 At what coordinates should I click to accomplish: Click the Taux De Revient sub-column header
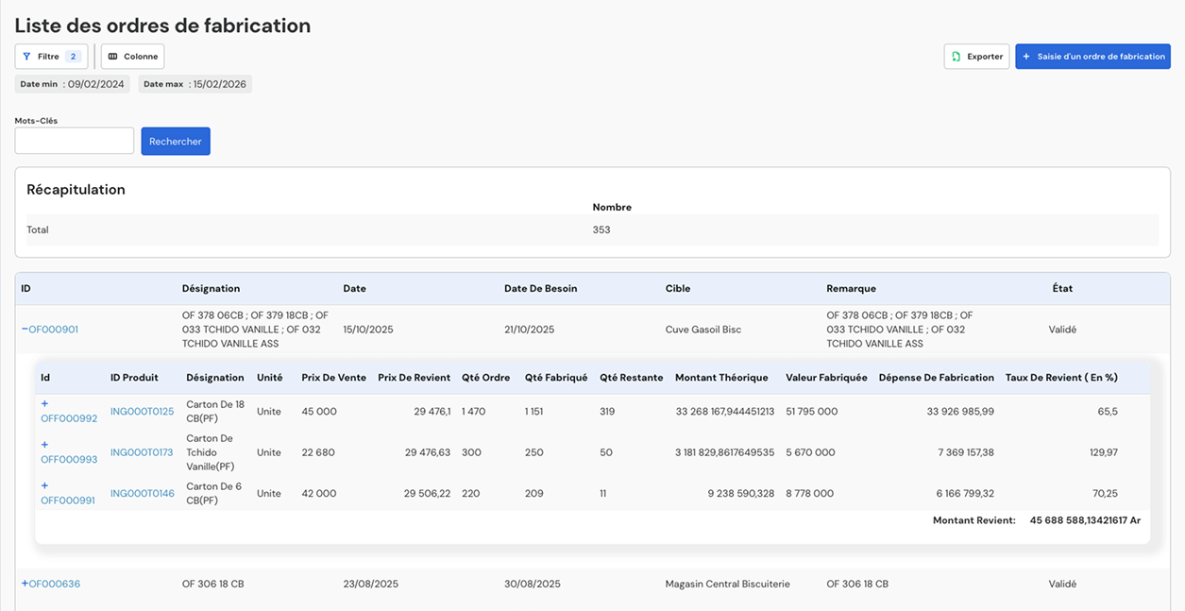click(1061, 378)
